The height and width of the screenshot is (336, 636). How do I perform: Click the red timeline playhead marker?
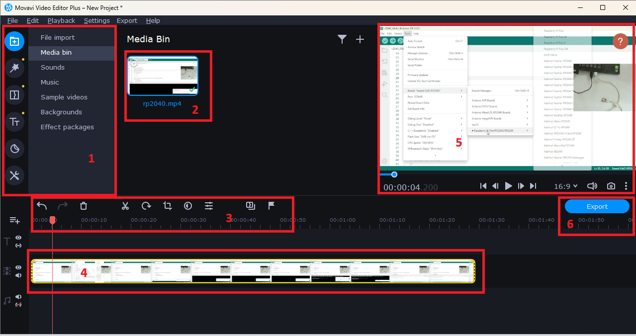(52, 220)
